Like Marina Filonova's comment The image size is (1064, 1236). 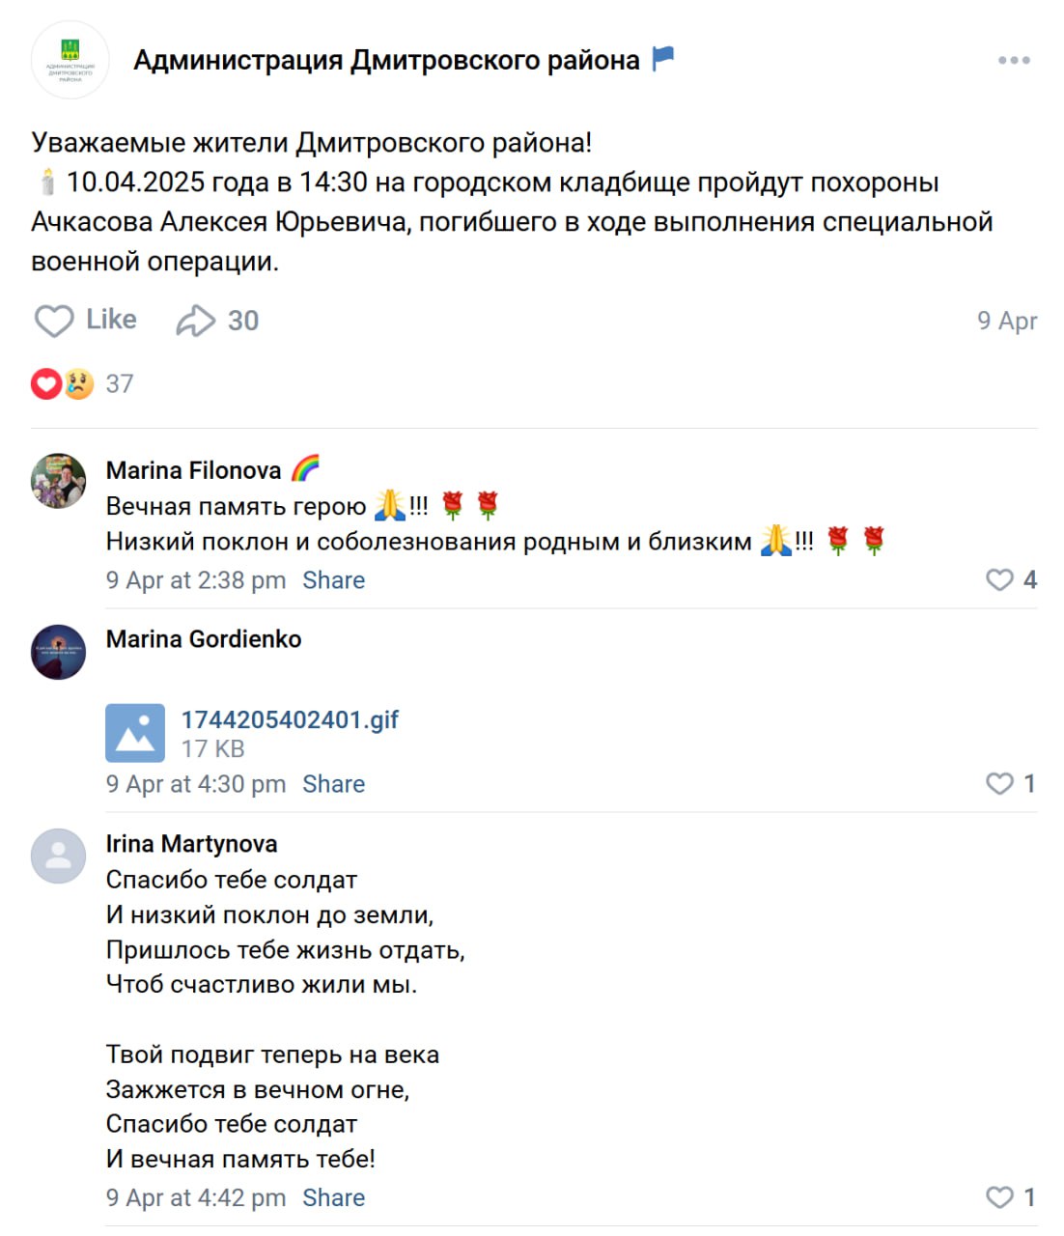click(999, 579)
